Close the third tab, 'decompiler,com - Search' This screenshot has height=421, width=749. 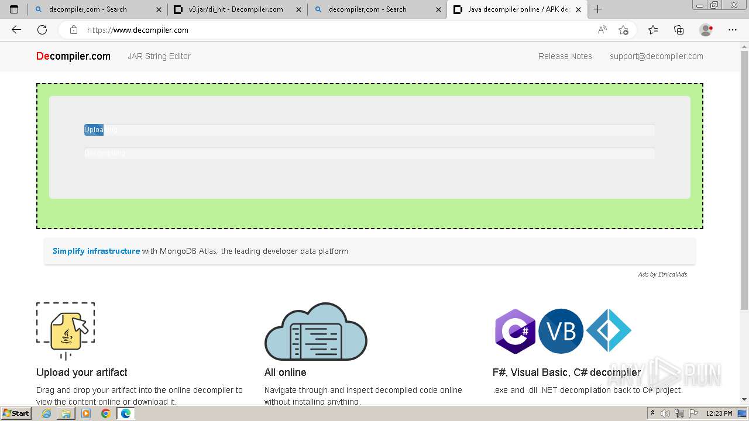click(438, 9)
